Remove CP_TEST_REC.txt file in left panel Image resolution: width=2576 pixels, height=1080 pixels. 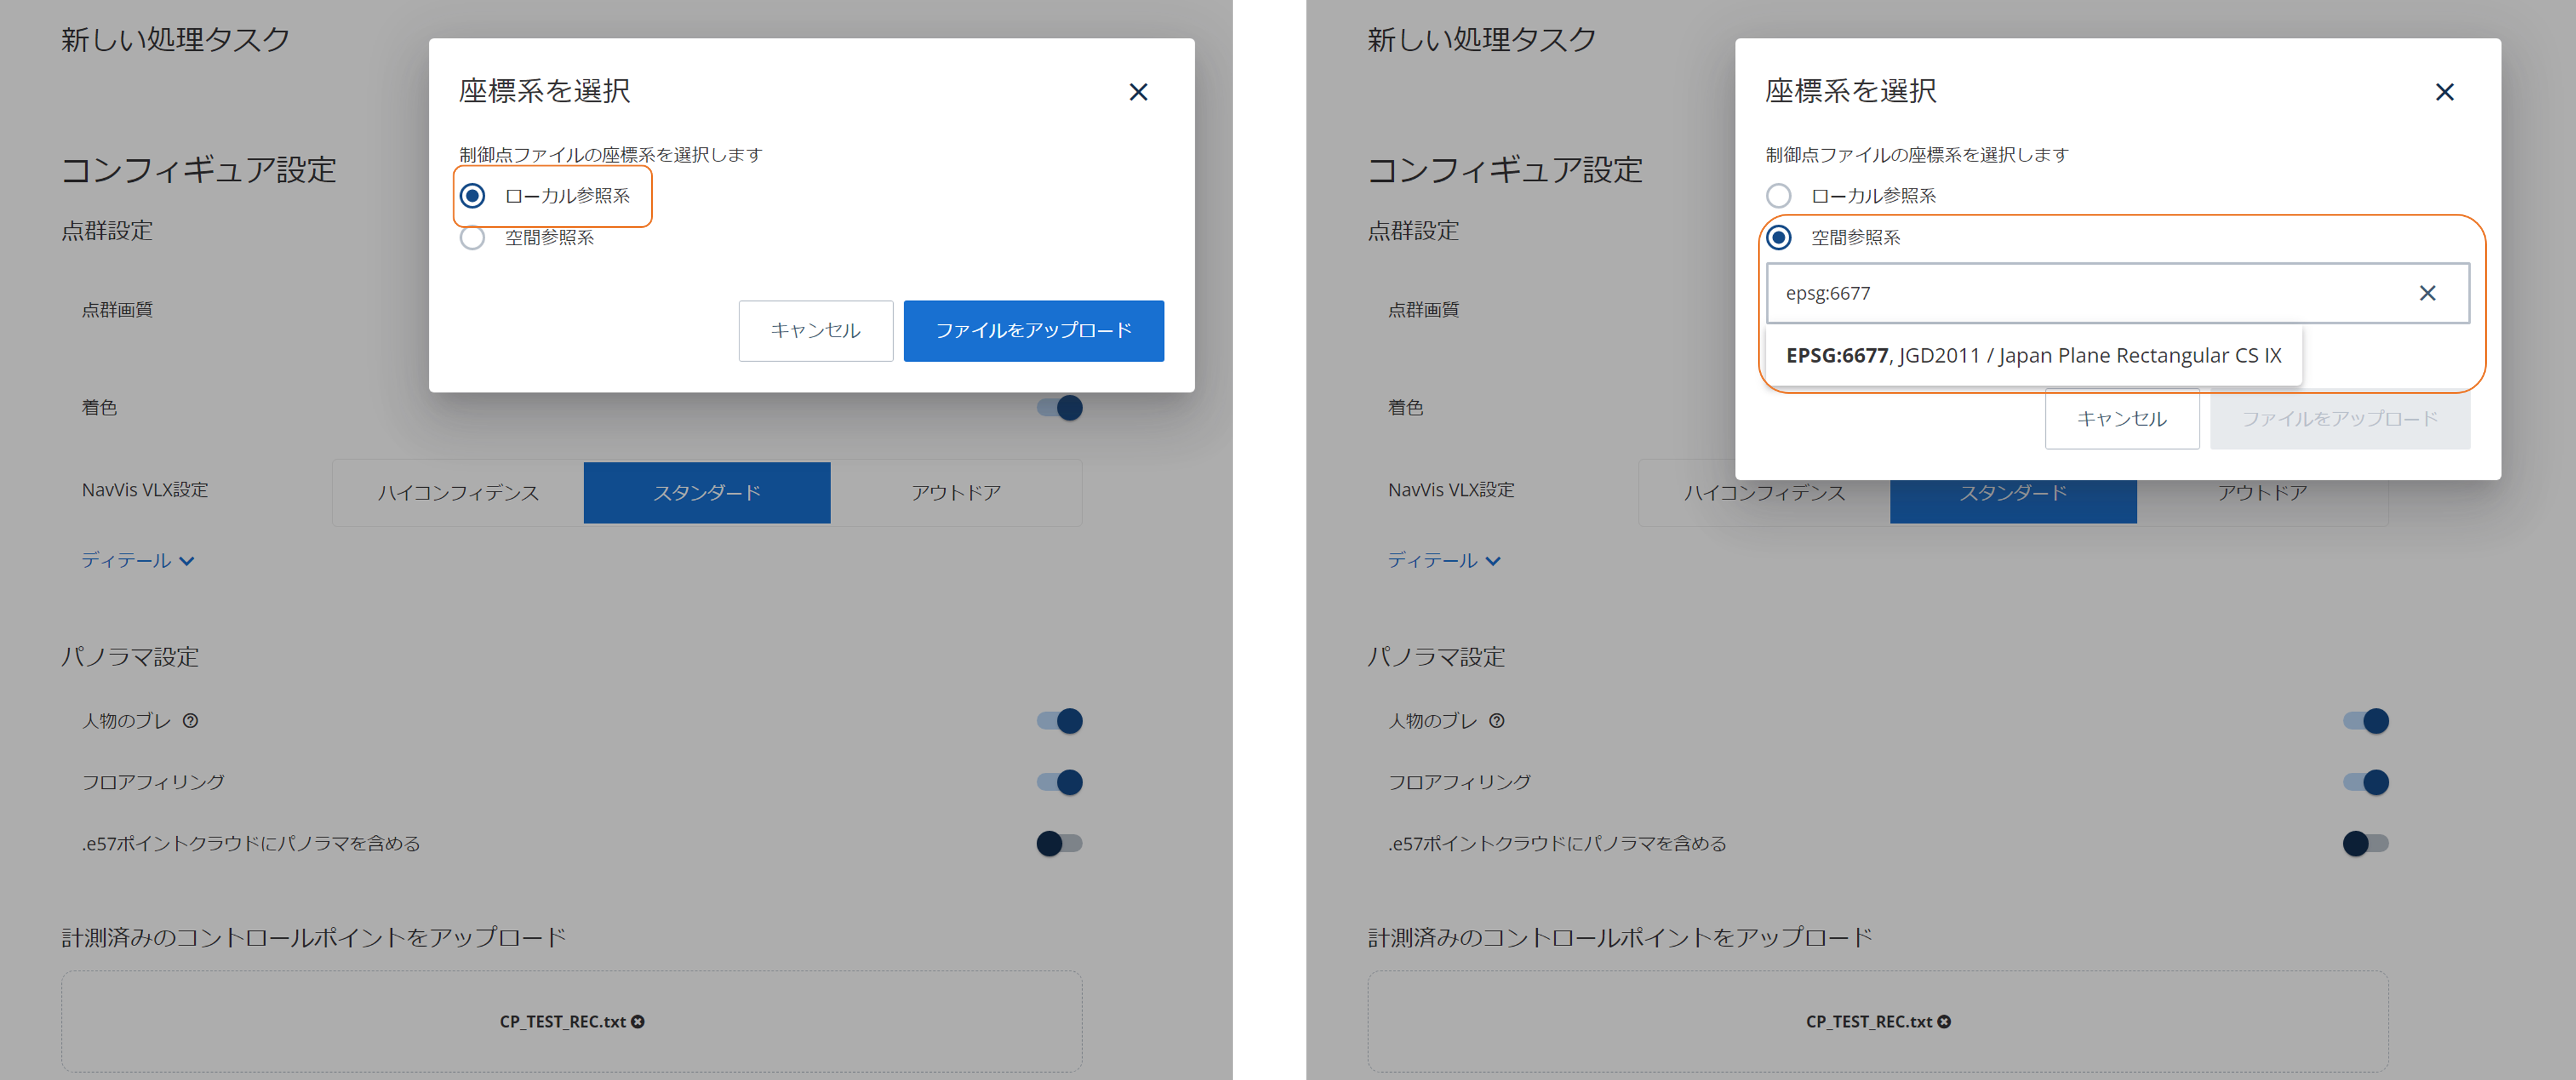(x=638, y=1021)
